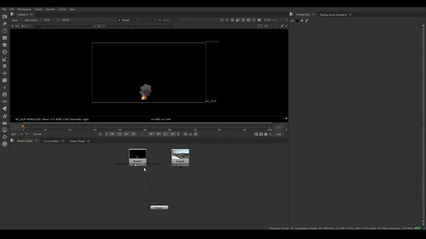The image size is (426, 239).
Task: Open the ToolSets wrench icon
Action: (x=5, y=116)
